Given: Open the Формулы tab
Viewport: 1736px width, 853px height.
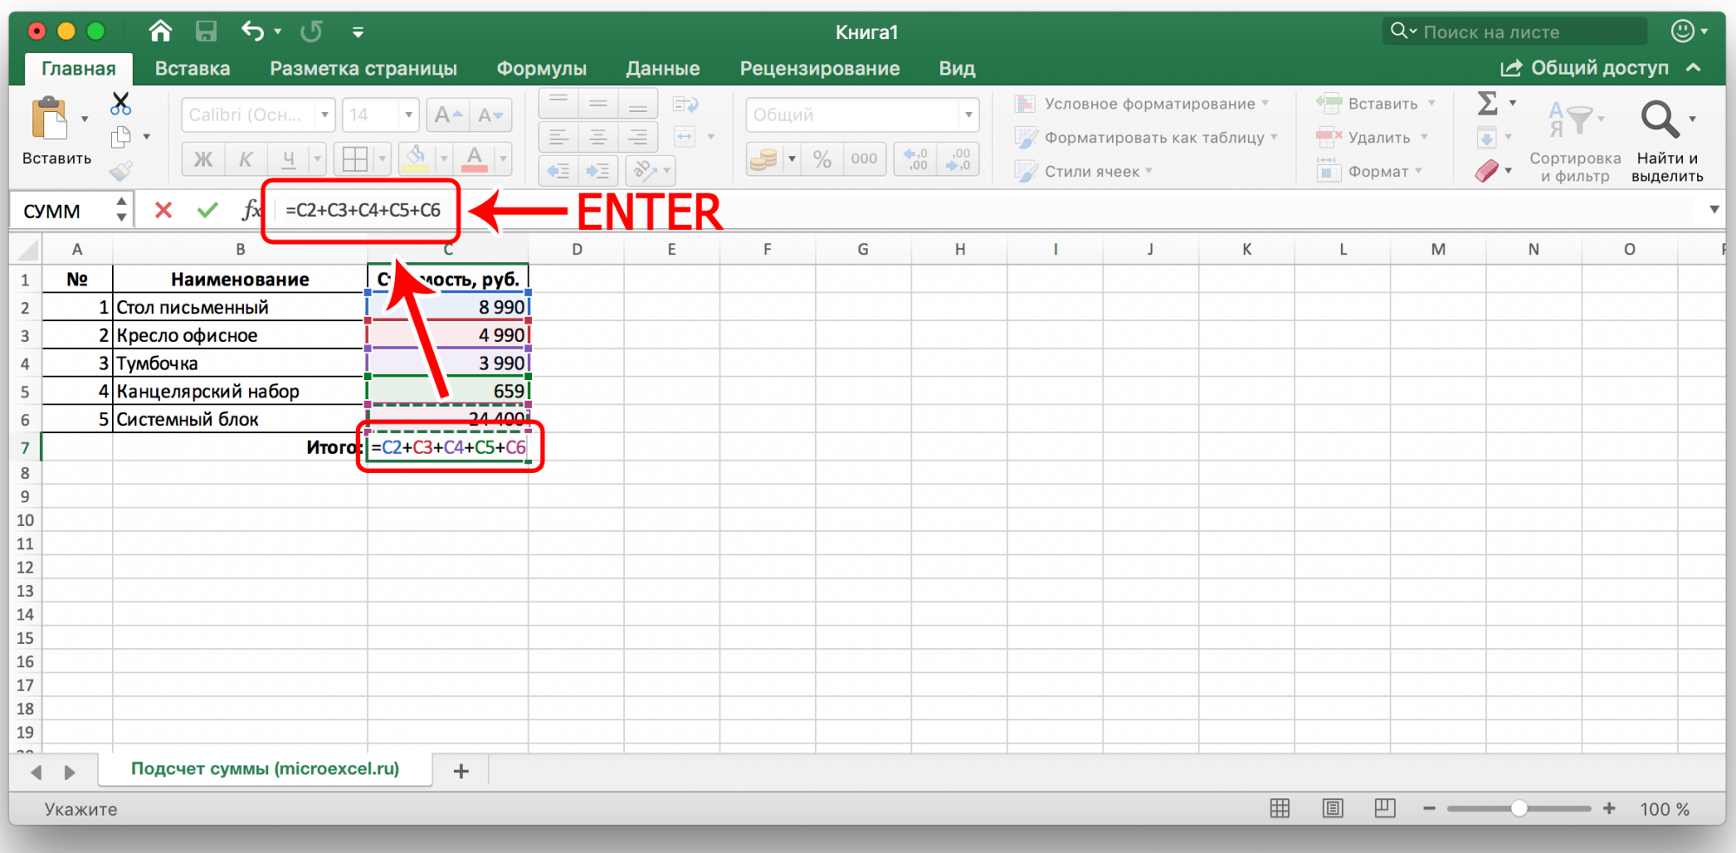Looking at the screenshot, I should 542,69.
